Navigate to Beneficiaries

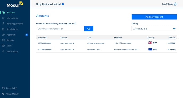(x=12, y=29)
